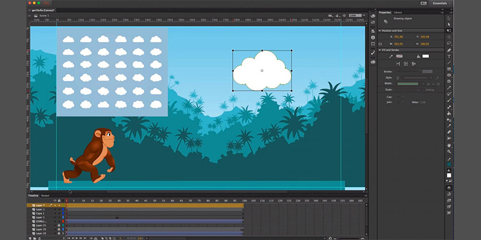The width and height of the screenshot is (481, 240).
Task: Select the Subselection tool
Action: point(449,24)
